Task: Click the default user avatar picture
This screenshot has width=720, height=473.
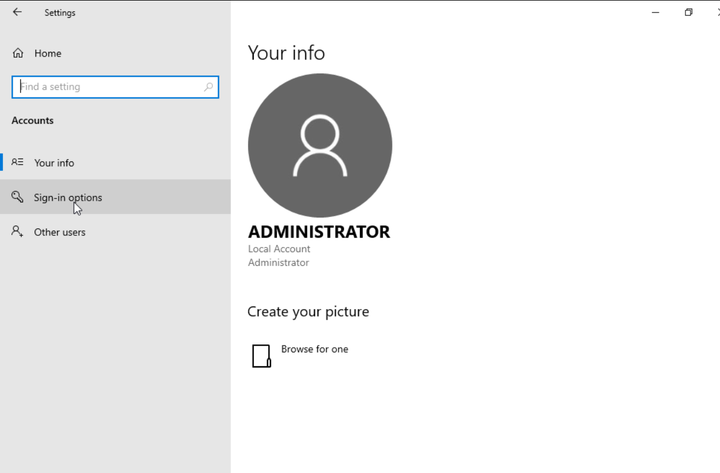Action: coord(320,145)
